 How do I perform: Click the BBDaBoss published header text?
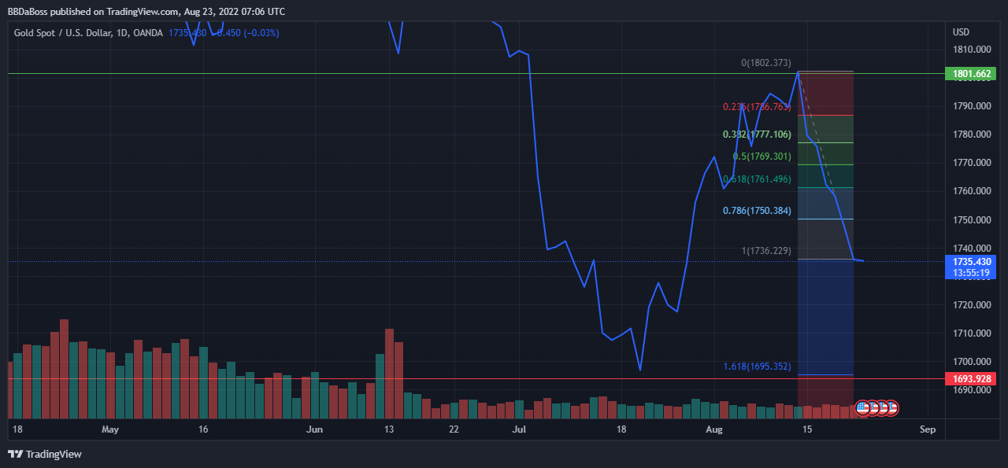coord(146,11)
